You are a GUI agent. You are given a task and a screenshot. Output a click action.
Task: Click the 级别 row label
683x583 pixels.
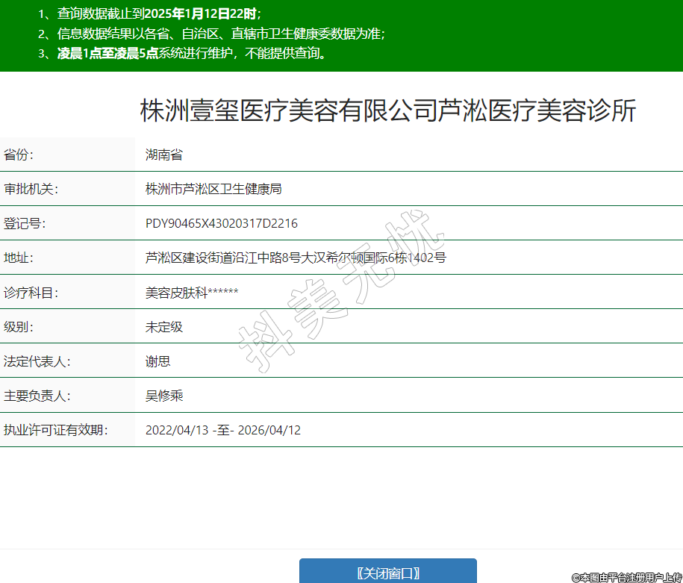click(19, 327)
